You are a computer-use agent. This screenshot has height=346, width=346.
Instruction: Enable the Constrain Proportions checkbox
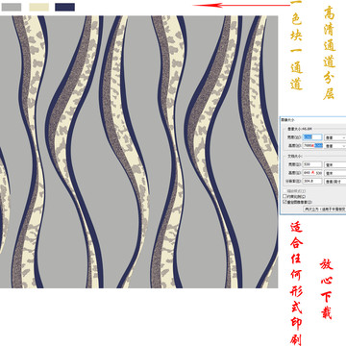(284, 196)
